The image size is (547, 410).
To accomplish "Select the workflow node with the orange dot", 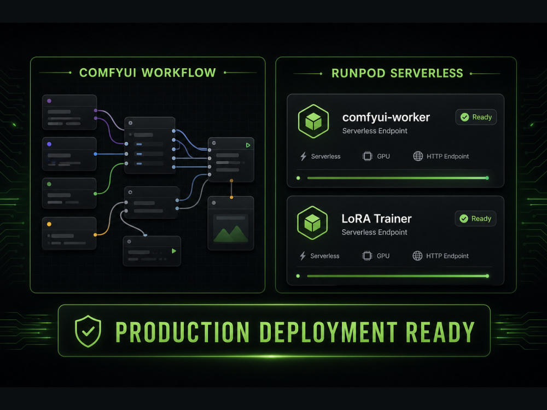I will [x=69, y=233].
